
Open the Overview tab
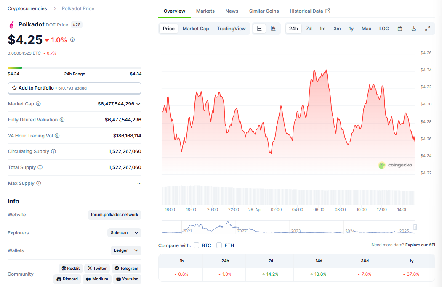click(175, 11)
